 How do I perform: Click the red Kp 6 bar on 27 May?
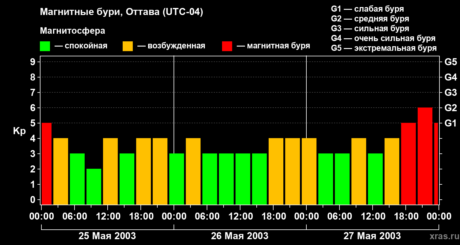click(x=425, y=156)
